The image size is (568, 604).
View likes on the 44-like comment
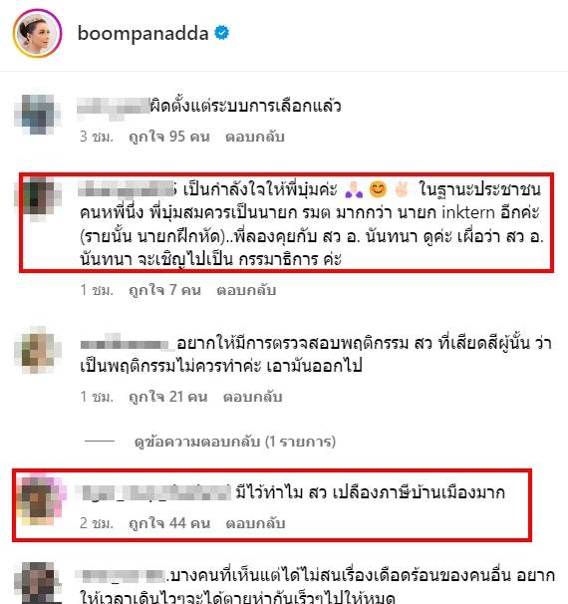tap(169, 523)
